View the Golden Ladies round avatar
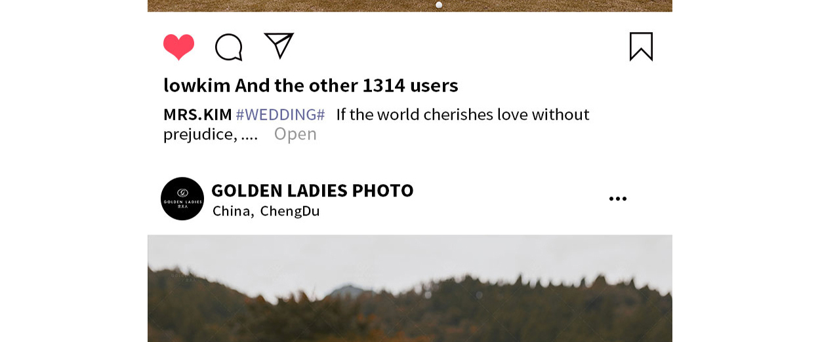The width and height of the screenshot is (820, 342). point(182,199)
